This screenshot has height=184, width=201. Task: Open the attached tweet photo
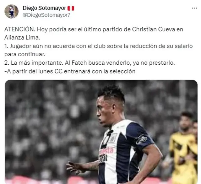[x=101, y=132]
